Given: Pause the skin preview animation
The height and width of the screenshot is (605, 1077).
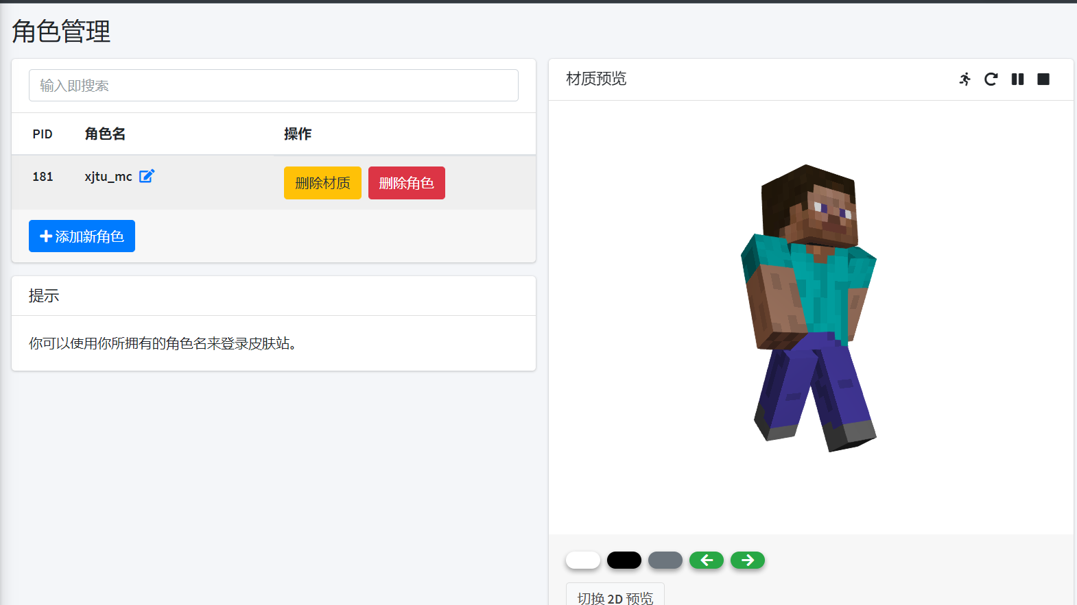Looking at the screenshot, I should coord(1017,79).
